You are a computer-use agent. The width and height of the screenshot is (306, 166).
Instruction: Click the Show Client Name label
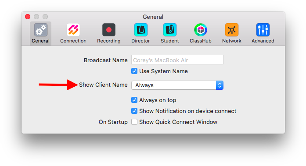click(103, 85)
